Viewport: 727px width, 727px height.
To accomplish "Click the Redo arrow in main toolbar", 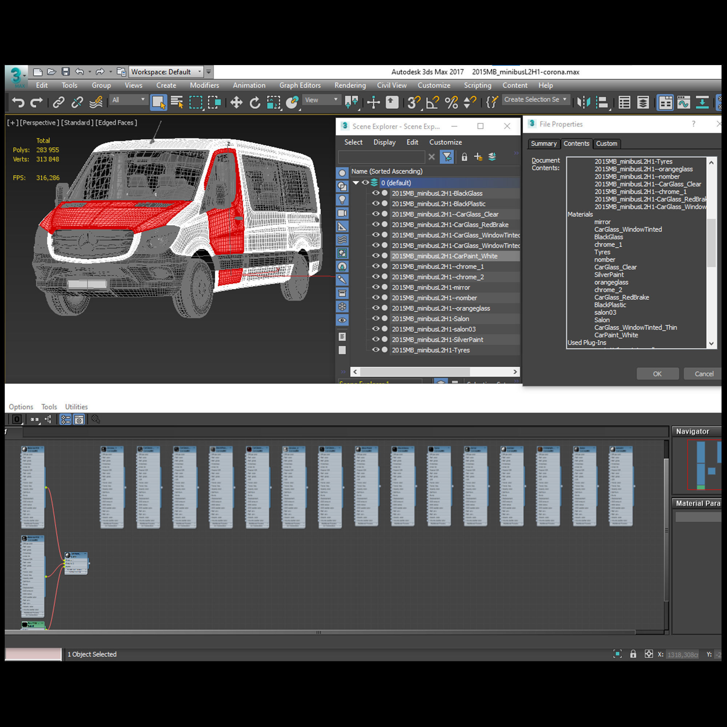I will [36, 102].
